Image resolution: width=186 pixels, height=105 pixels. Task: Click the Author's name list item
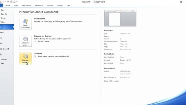(43, 41)
